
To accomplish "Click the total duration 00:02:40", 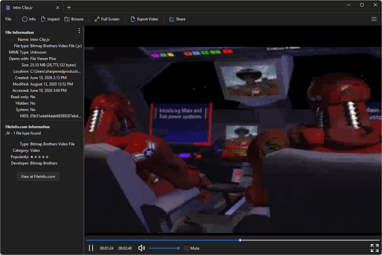I will (125, 248).
